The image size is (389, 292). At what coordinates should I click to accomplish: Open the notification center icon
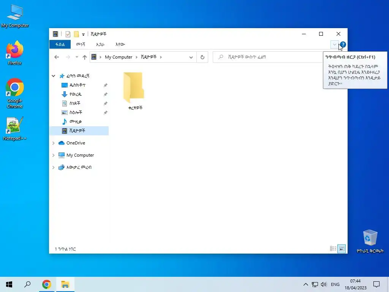pos(376,284)
